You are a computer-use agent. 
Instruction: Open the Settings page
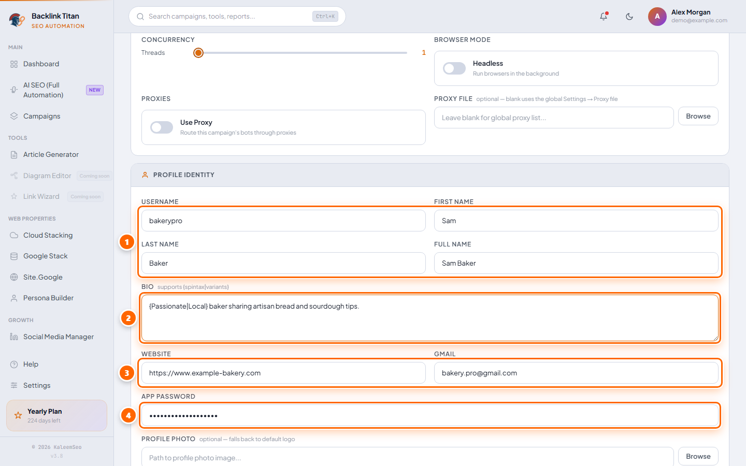pos(56,386)
